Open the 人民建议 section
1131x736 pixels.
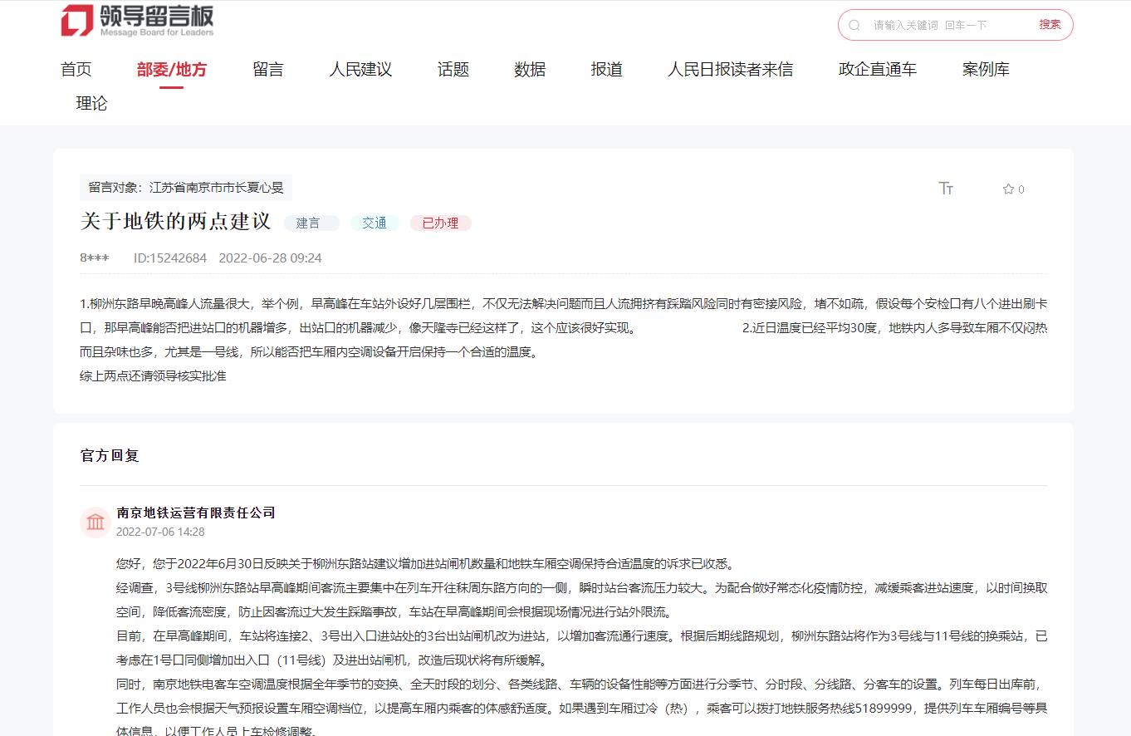[360, 70]
